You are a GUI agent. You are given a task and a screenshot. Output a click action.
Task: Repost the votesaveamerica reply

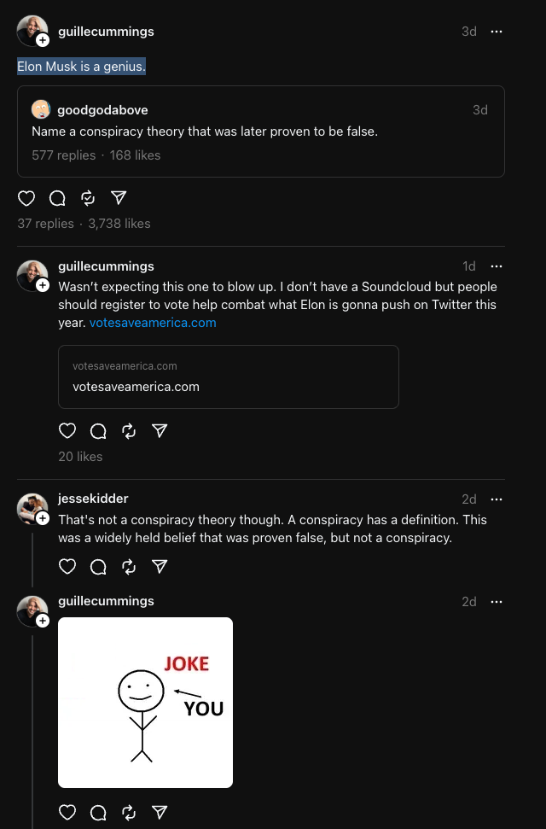[x=129, y=431]
